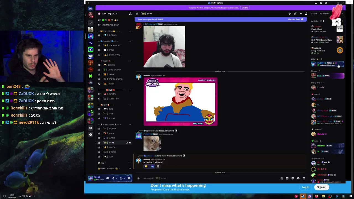Click the add reaction smiley button
Viewport: 354px width, 199px height.
158,166
